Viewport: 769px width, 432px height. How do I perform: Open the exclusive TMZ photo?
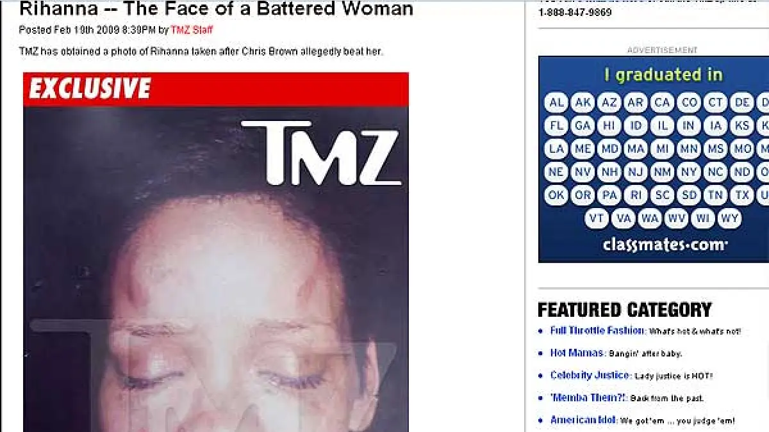216,252
